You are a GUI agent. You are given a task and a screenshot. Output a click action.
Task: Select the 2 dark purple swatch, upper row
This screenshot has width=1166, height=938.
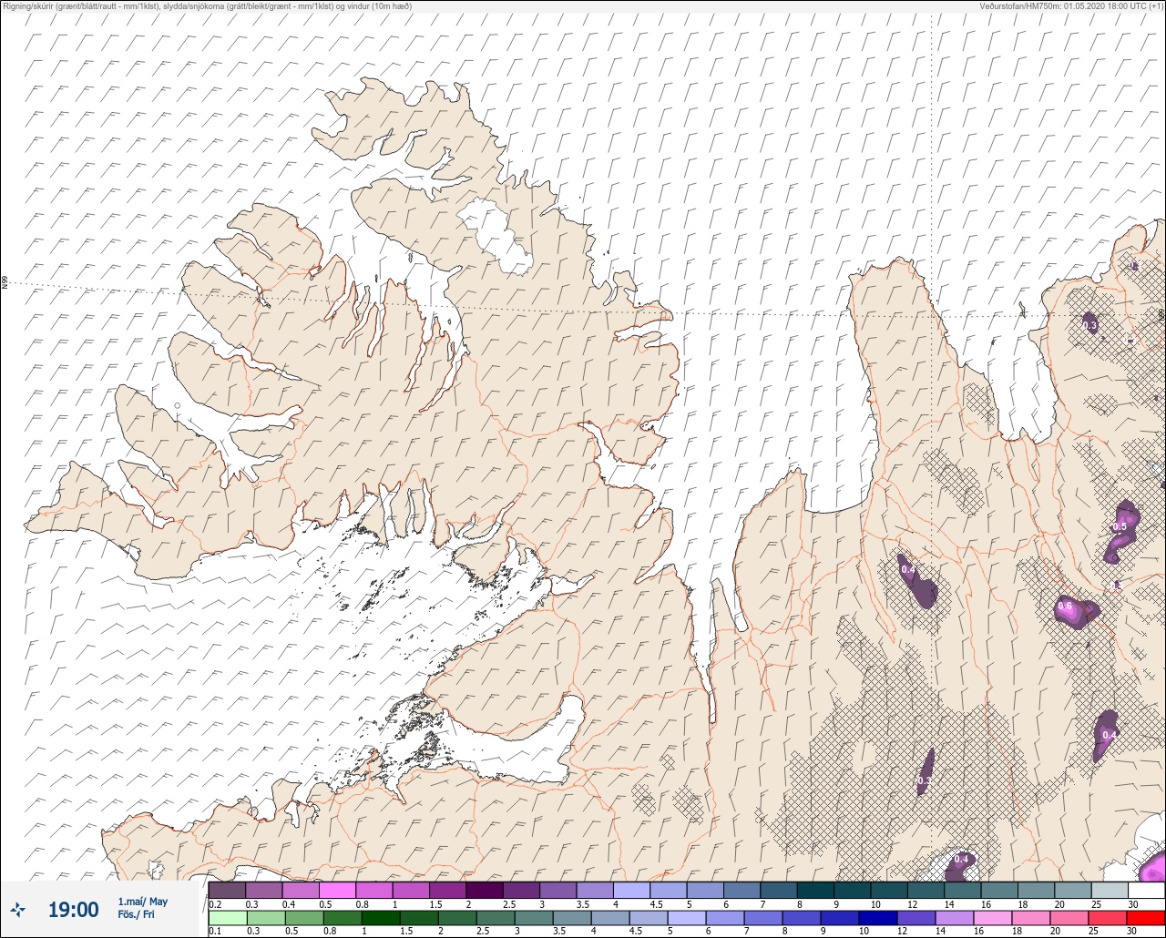(x=484, y=890)
